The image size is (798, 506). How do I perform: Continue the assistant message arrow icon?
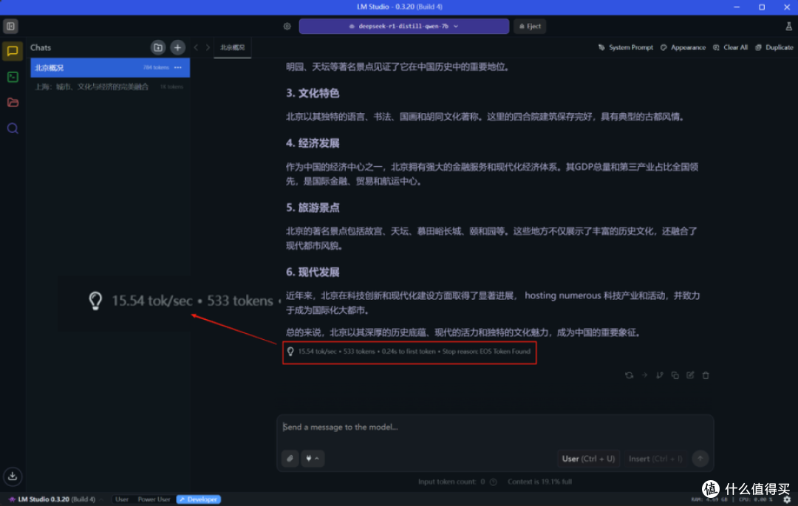click(x=644, y=375)
